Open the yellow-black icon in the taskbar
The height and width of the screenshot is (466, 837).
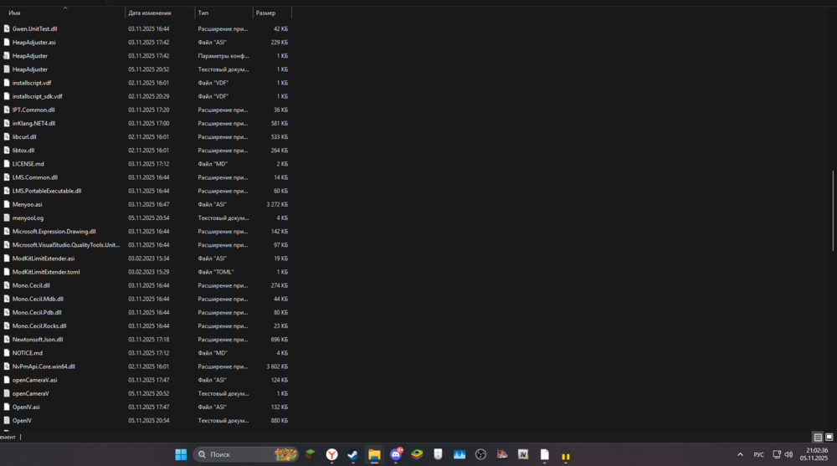coord(566,455)
